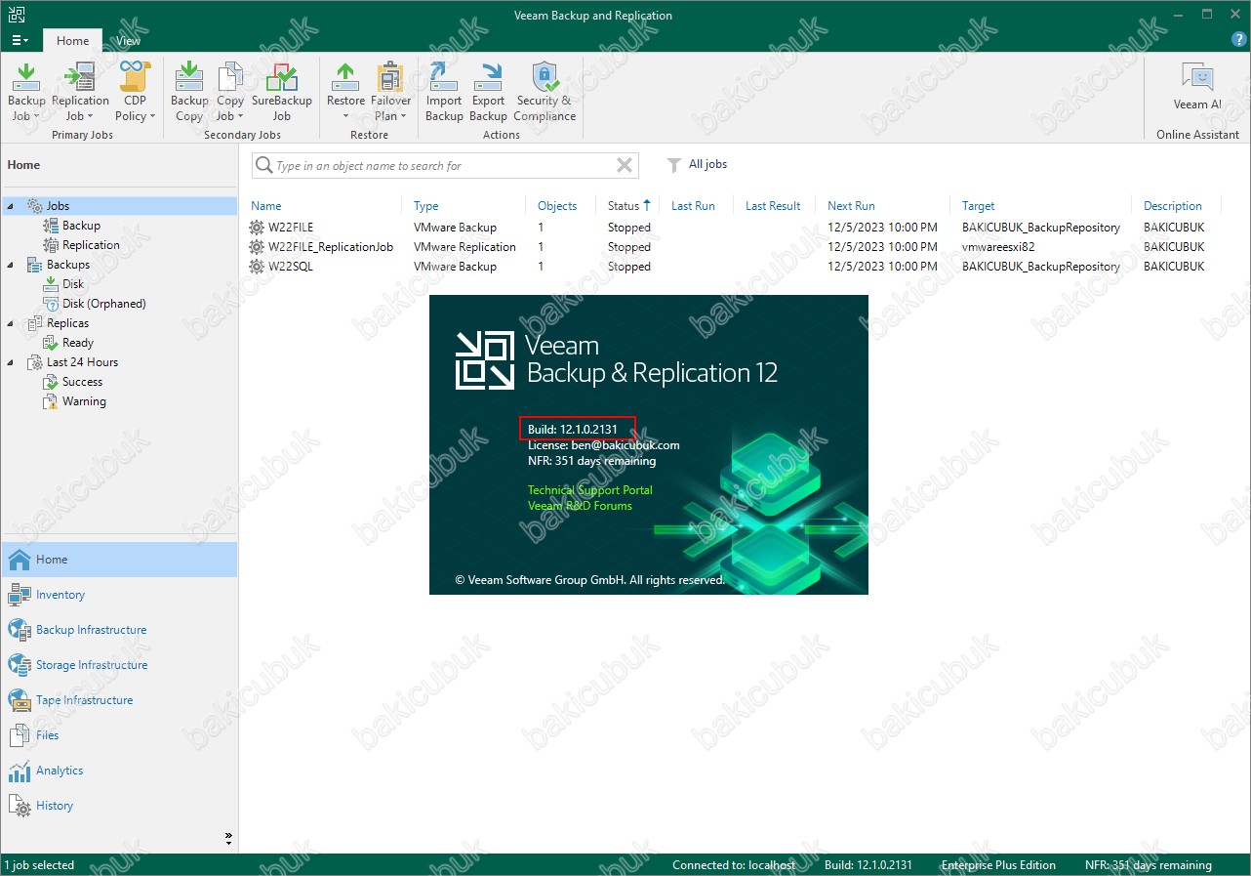Focus the object name search field
Image resolution: width=1251 pixels, height=876 pixels.
pyautogui.click(x=444, y=166)
